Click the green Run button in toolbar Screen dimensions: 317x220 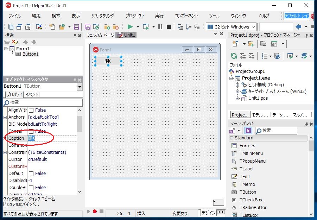point(130,27)
